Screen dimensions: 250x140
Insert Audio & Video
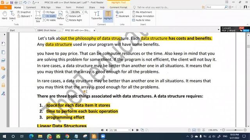coord(141,20)
